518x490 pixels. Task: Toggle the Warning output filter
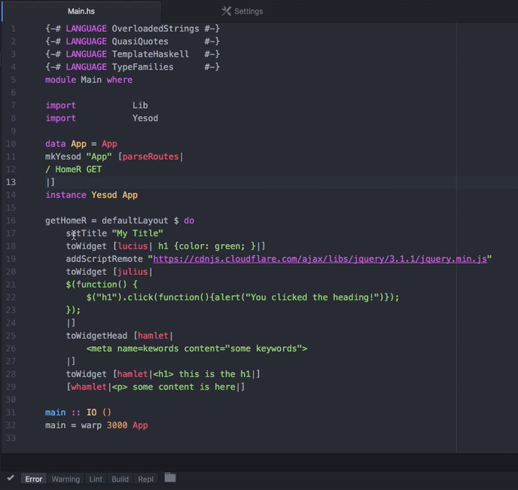[x=66, y=479]
